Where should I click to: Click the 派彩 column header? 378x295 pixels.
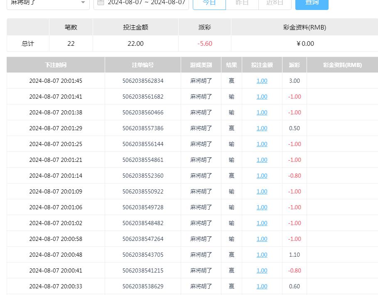coord(294,64)
